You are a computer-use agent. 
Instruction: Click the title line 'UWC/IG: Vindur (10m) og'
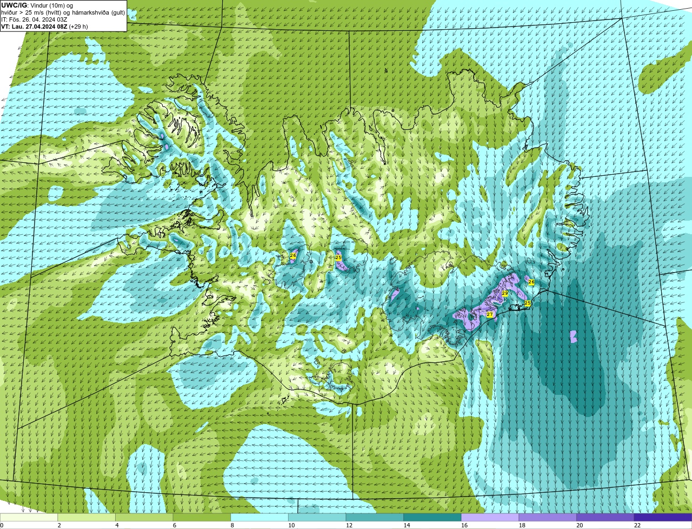37,5
